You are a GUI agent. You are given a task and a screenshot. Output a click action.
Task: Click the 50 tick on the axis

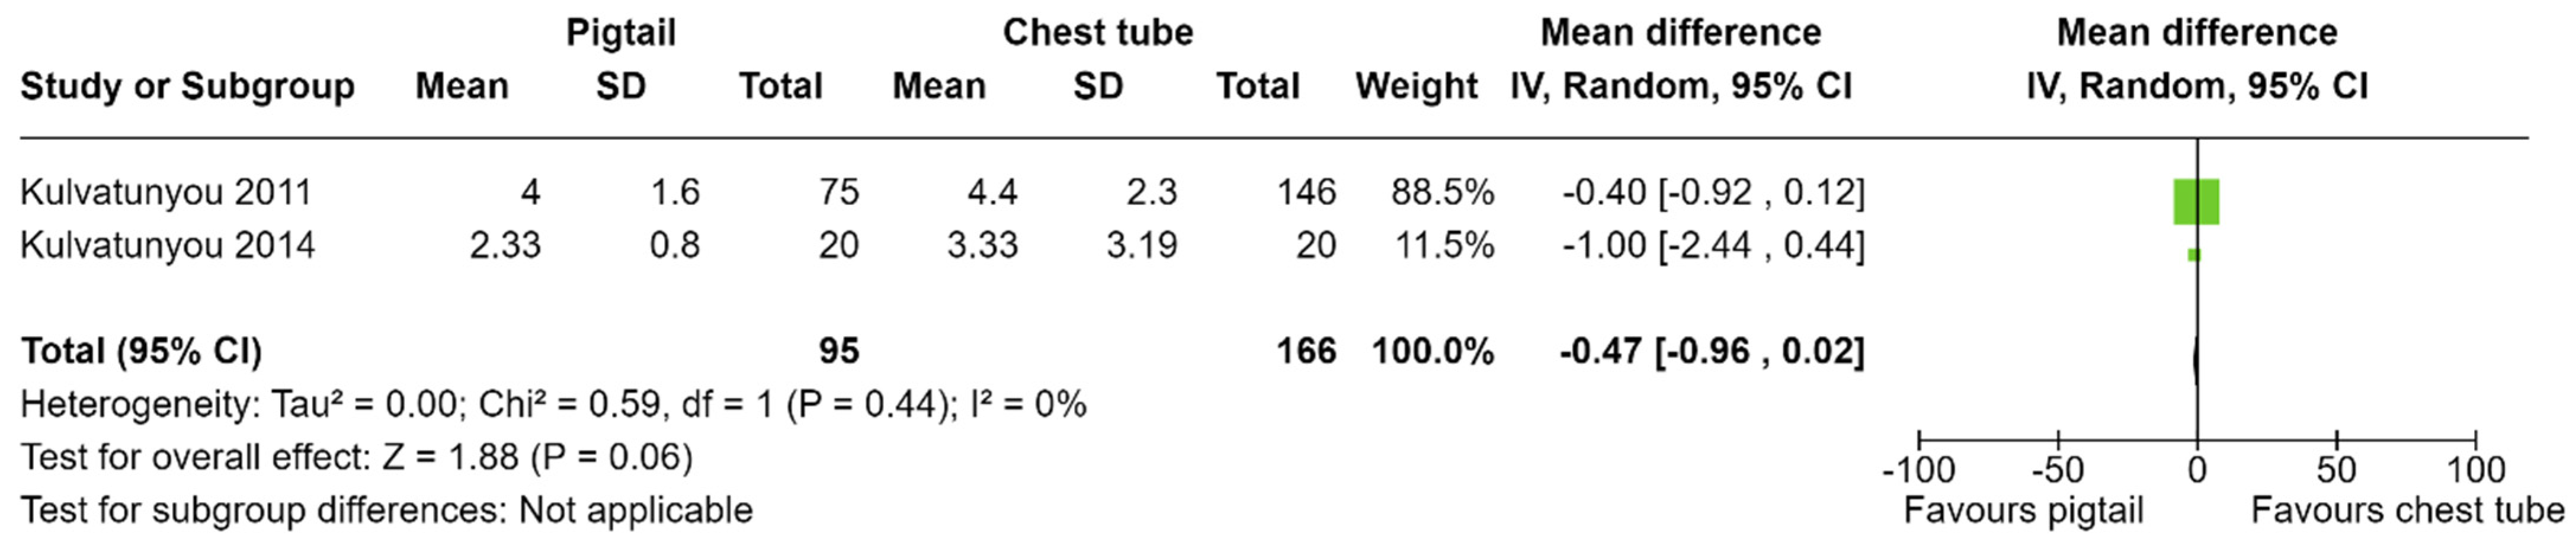point(2336,470)
